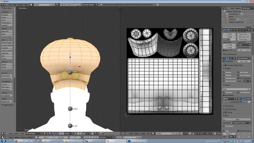Open the File menu
This screenshot has height=143, width=254.
tap(10, 5)
